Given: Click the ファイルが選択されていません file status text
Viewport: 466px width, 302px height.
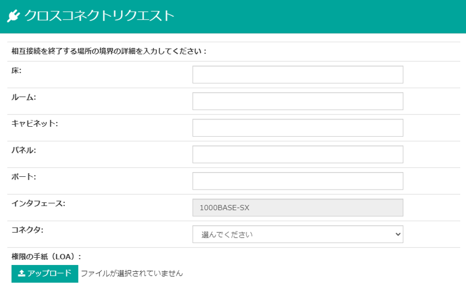Looking at the screenshot, I should pyautogui.click(x=132, y=273).
